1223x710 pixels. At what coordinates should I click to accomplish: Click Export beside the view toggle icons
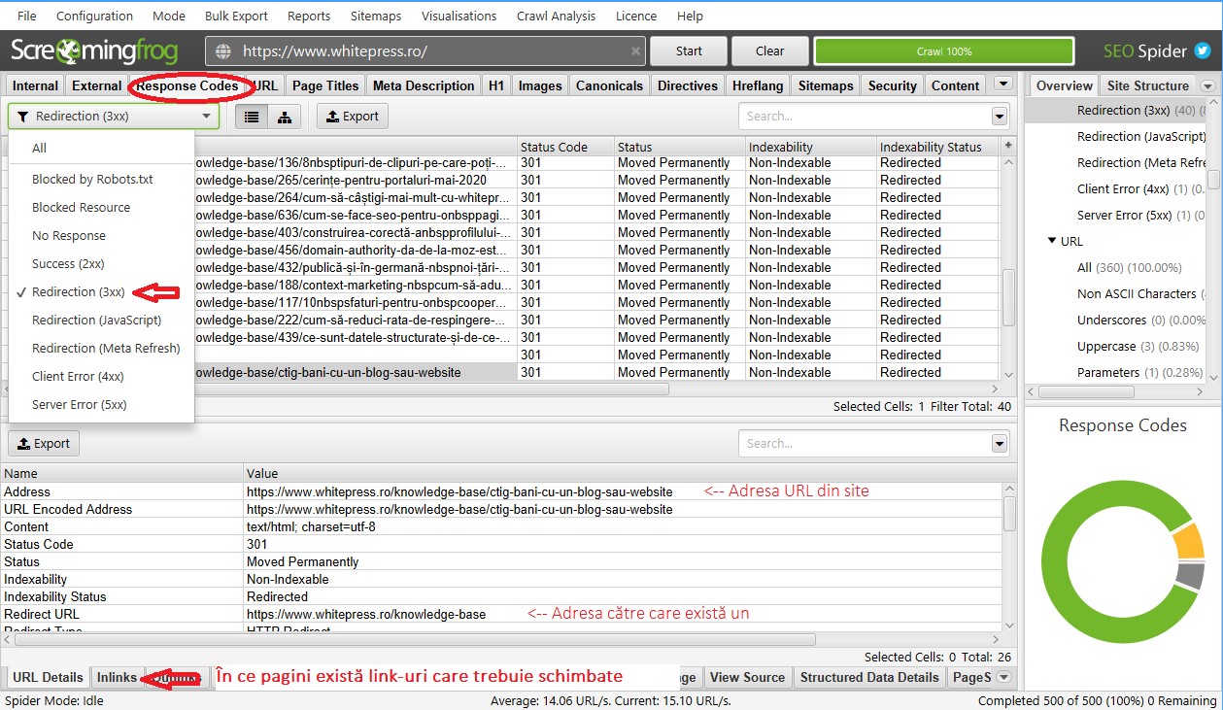tap(353, 117)
